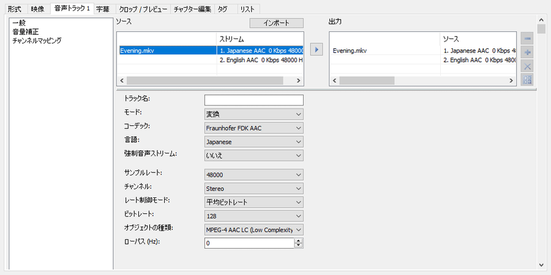Click the output list's right scroll arrow

(x=511, y=81)
